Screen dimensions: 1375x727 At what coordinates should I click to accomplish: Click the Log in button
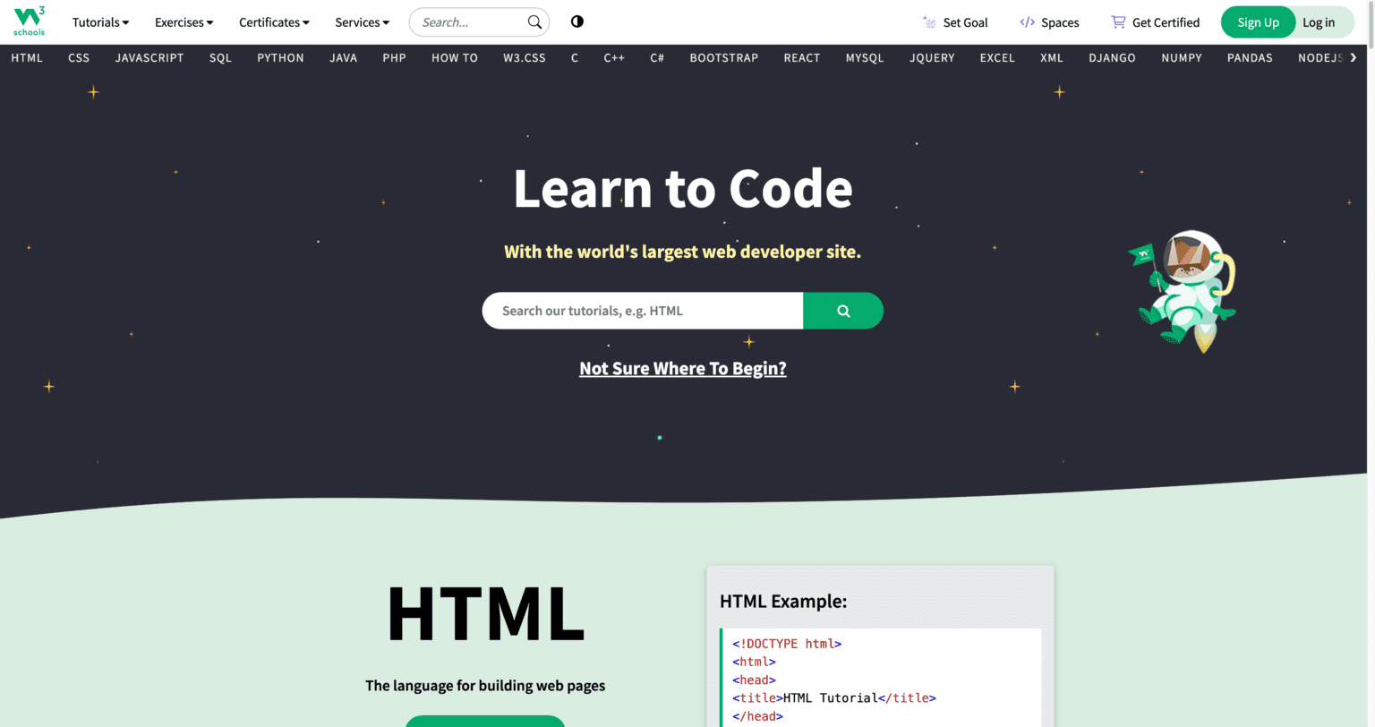click(x=1319, y=21)
